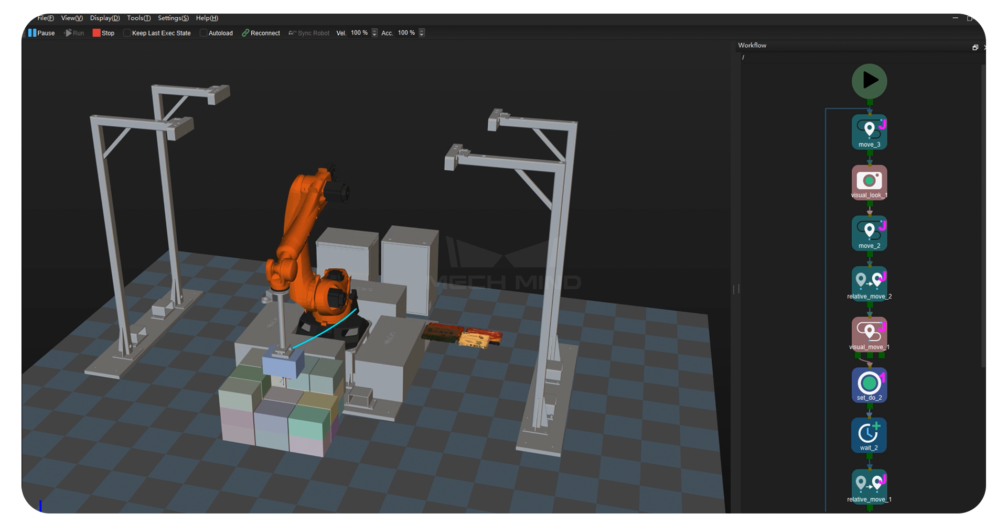
Task: Enable the Autoload option
Action: [x=203, y=32]
